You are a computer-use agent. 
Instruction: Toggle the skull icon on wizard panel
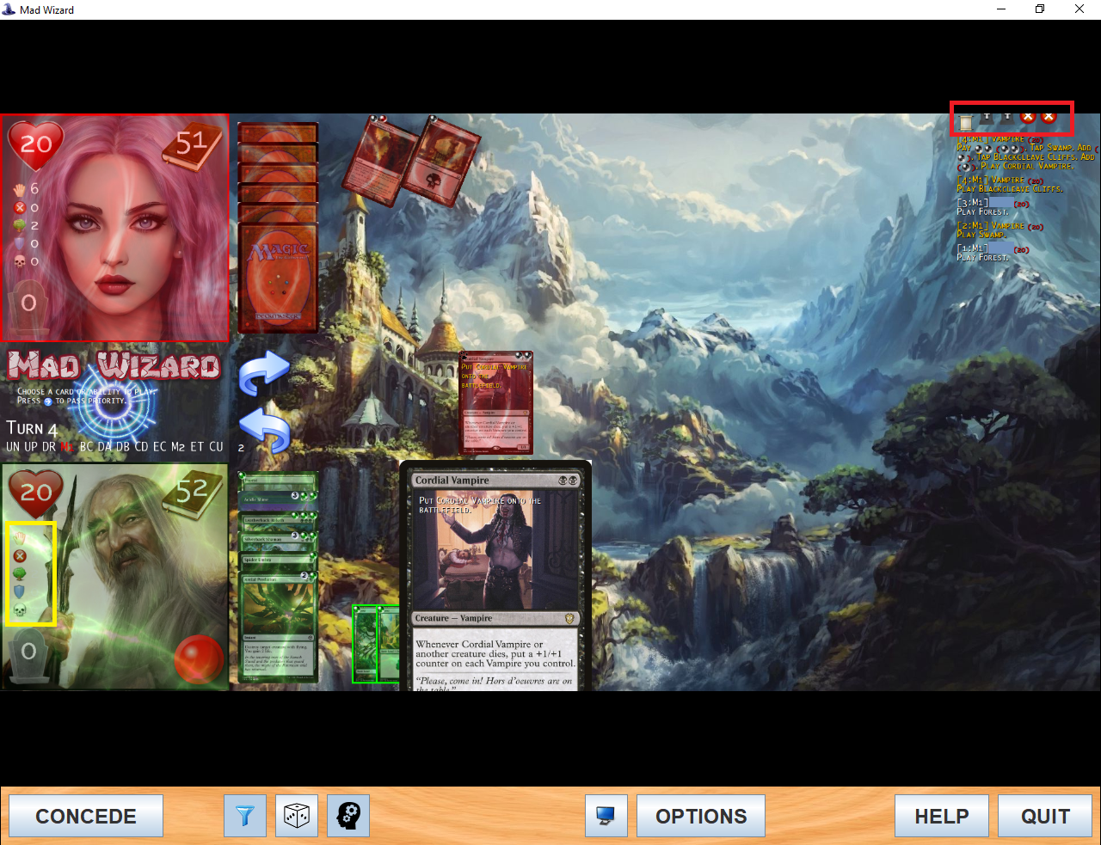pyautogui.click(x=20, y=611)
